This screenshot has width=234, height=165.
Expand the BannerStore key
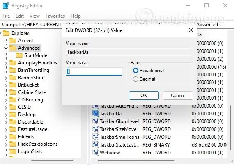(6, 78)
